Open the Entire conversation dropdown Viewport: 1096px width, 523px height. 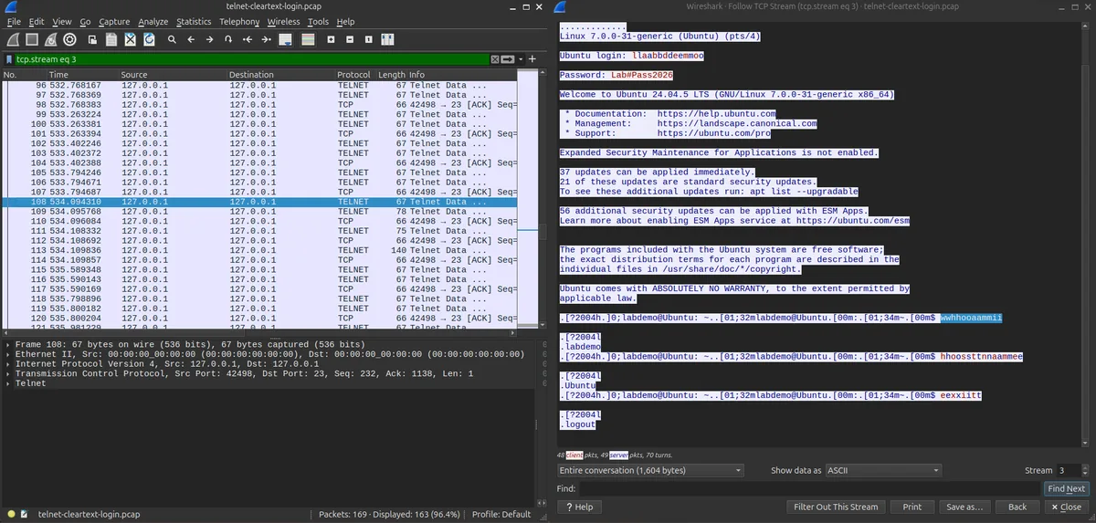(650, 470)
